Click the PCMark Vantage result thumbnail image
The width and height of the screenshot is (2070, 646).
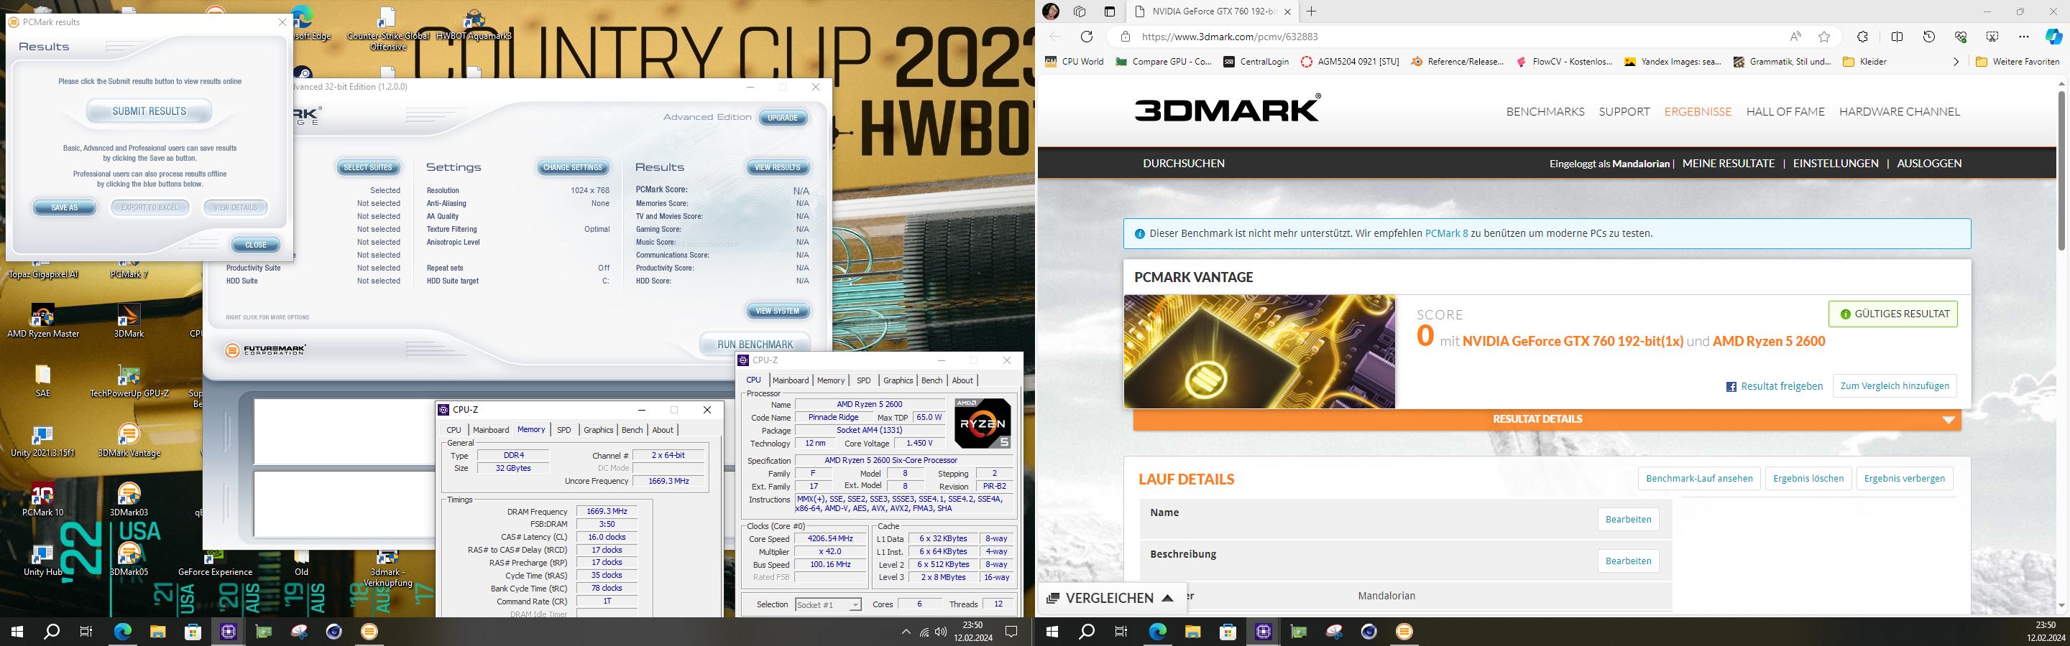pyautogui.click(x=1259, y=352)
